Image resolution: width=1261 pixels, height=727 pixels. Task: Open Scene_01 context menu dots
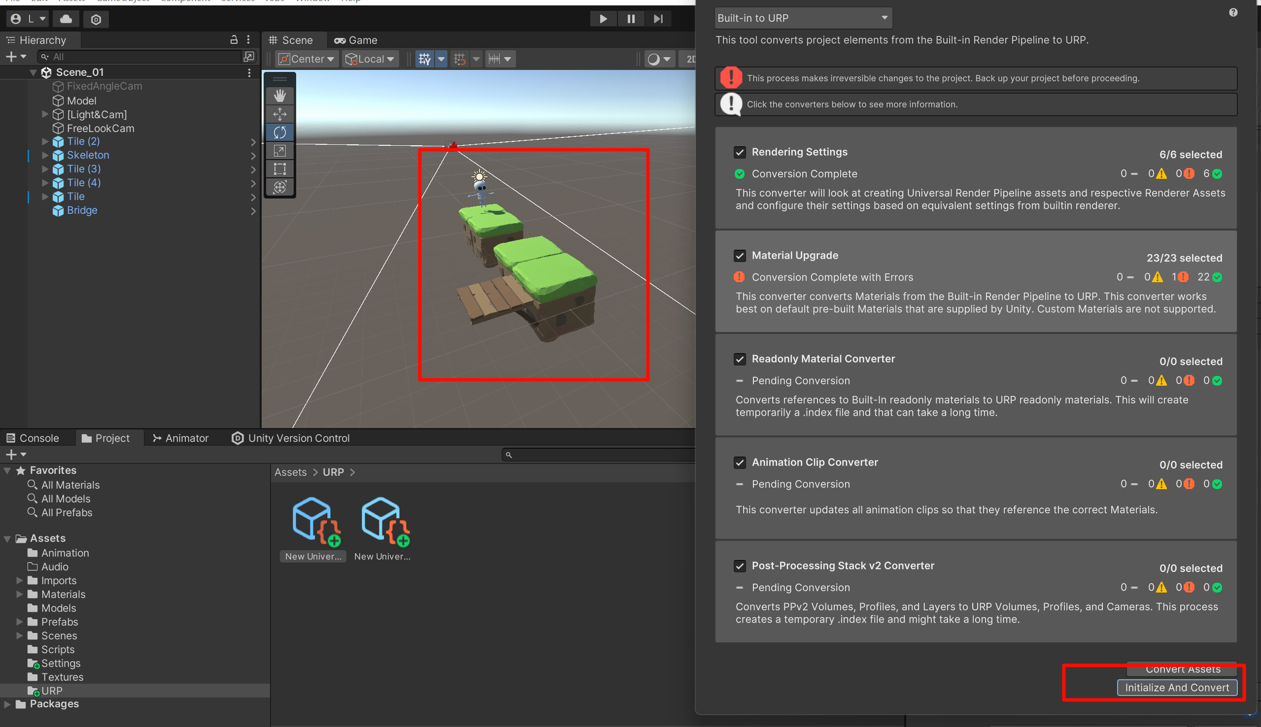click(249, 72)
